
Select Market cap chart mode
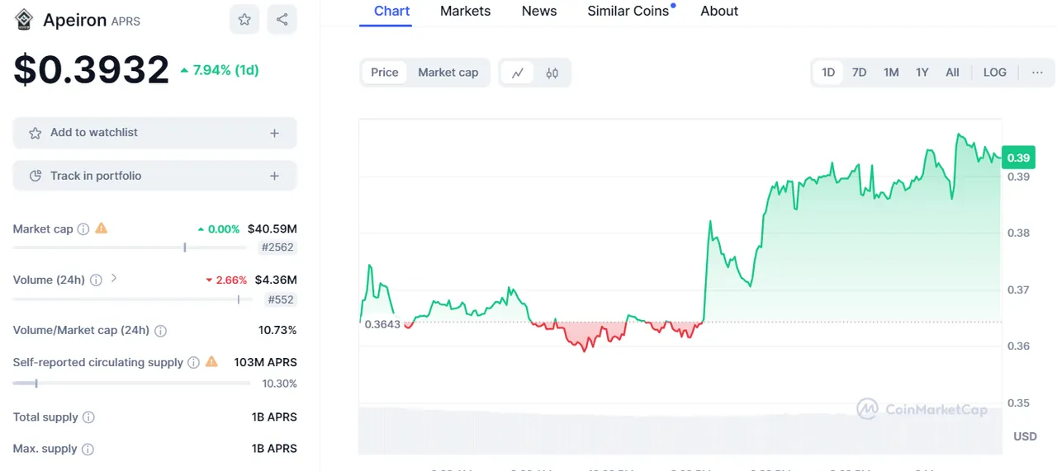(x=448, y=73)
